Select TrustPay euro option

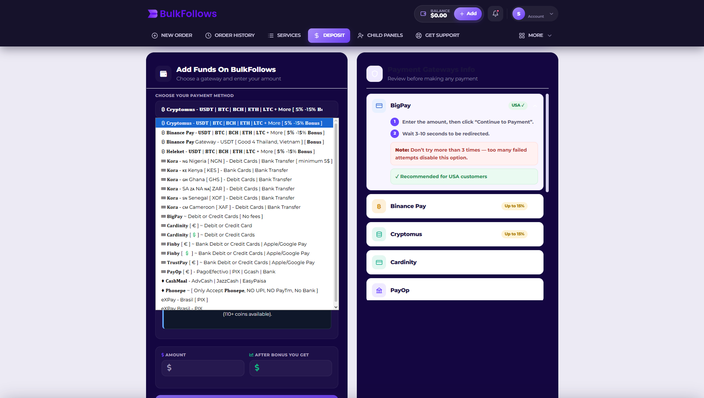click(244, 263)
